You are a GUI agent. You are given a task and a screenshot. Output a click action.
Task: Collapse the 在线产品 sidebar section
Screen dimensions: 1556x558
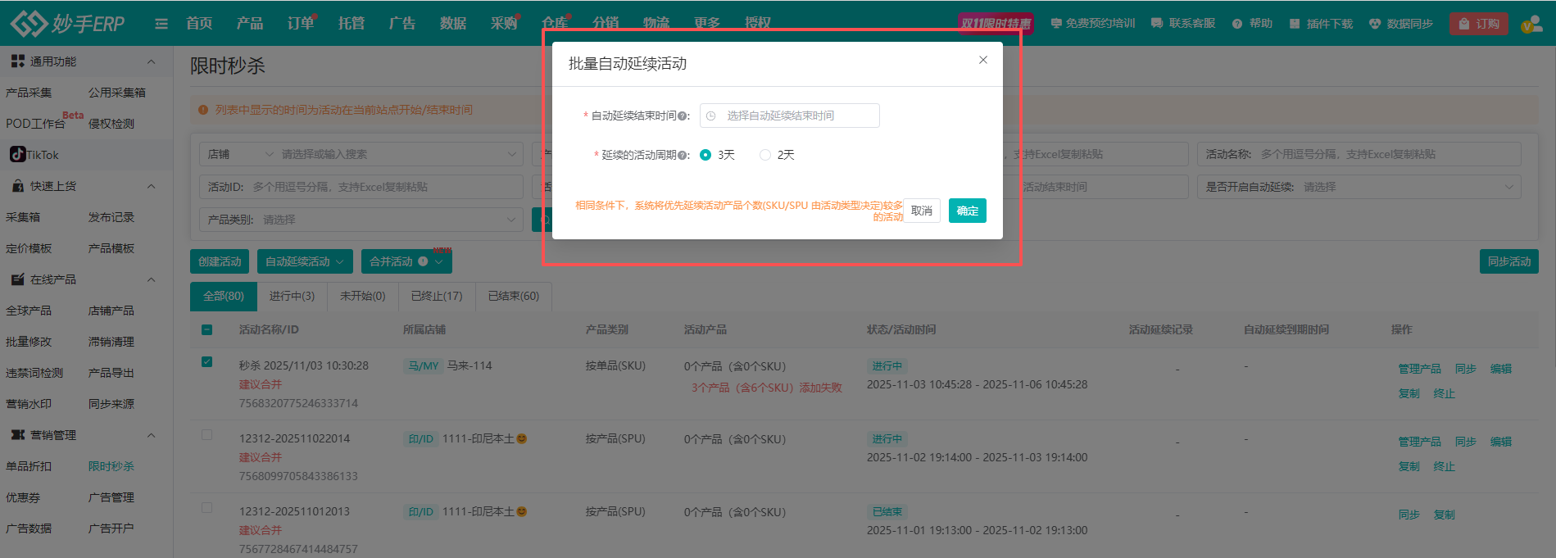tap(151, 279)
